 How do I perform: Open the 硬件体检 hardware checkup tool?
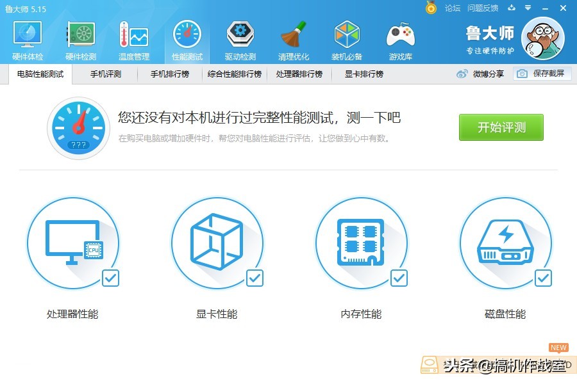click(x=27, y=38)
